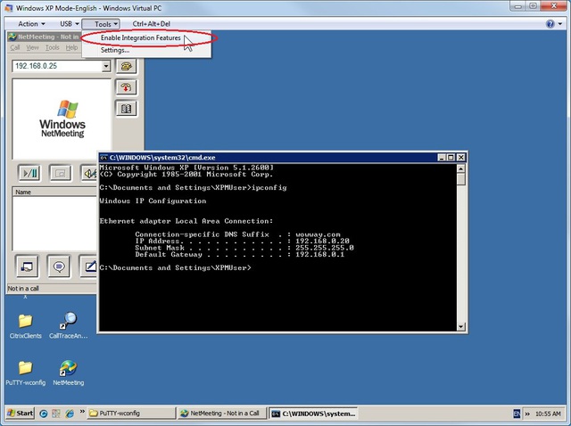The image size is (571, 426).
Task: Click the second quick launch icon in taskbar
Action: pos(55,414)
